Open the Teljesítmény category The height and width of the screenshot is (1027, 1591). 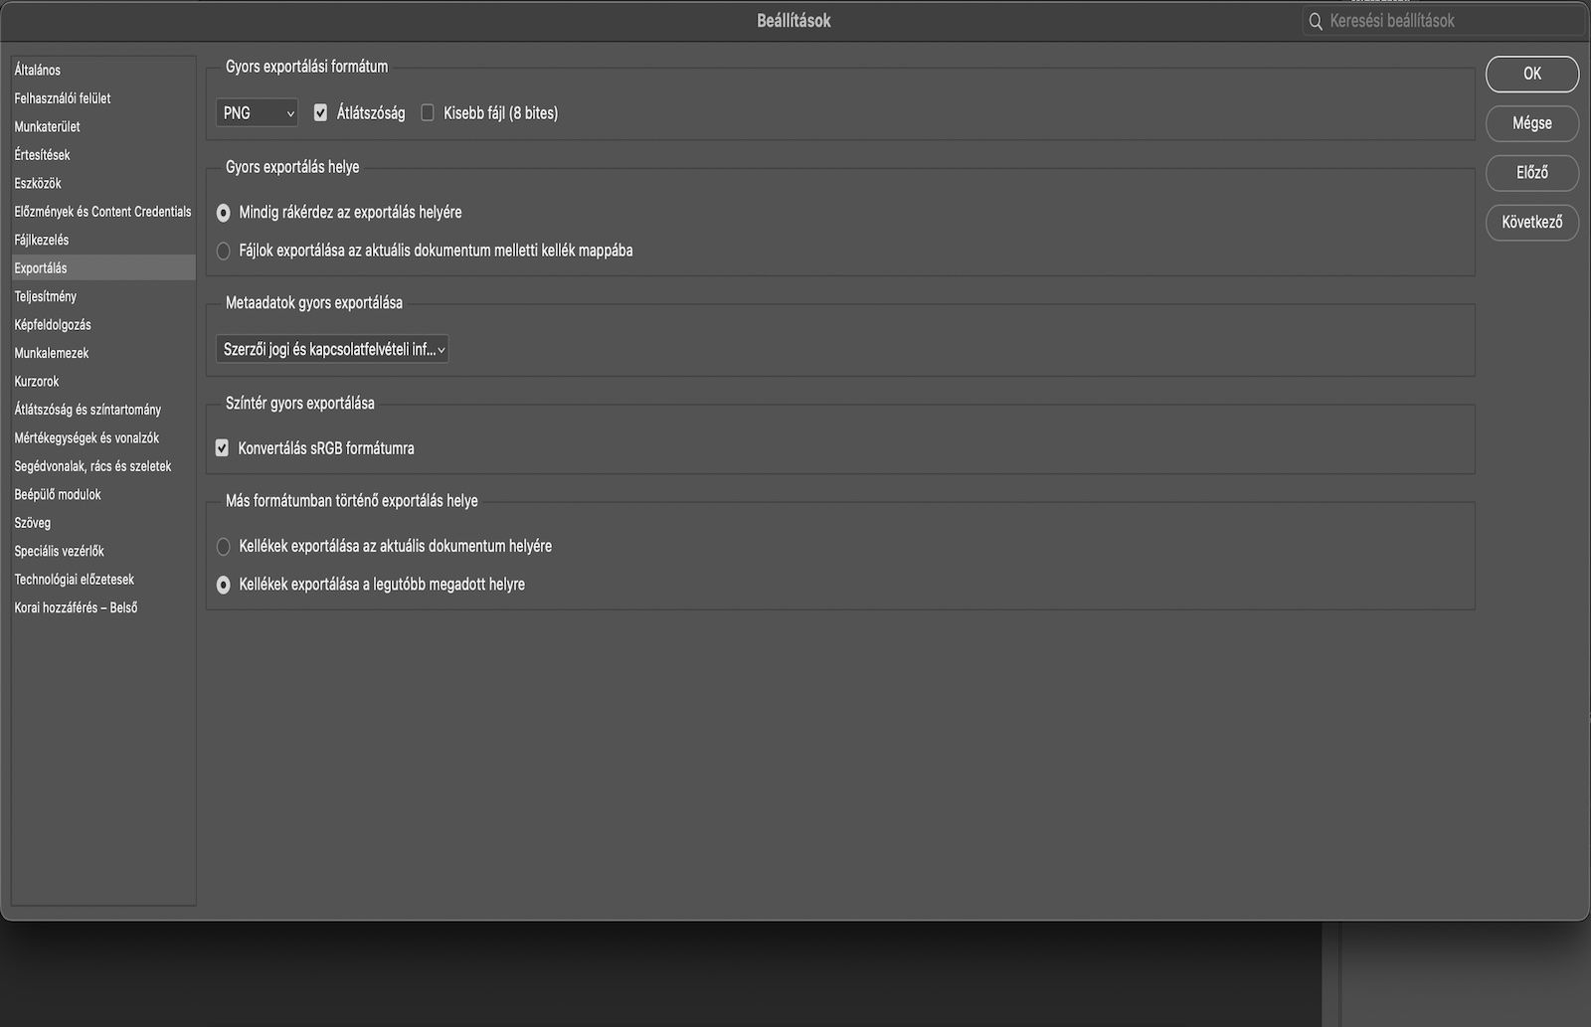pyautogui.click(x=103, y=297)
